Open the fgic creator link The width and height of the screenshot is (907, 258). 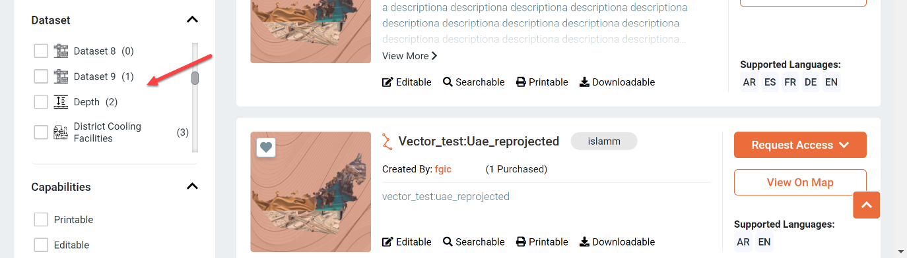coord(442,169)
